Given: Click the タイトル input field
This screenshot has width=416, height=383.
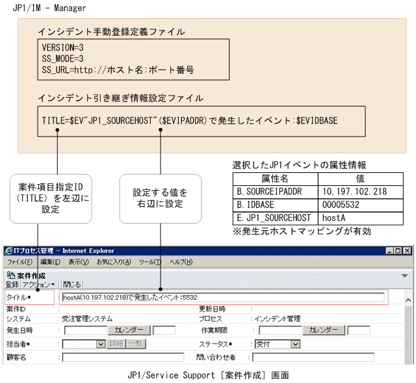Looking at the screenshot, I should 223,297.
